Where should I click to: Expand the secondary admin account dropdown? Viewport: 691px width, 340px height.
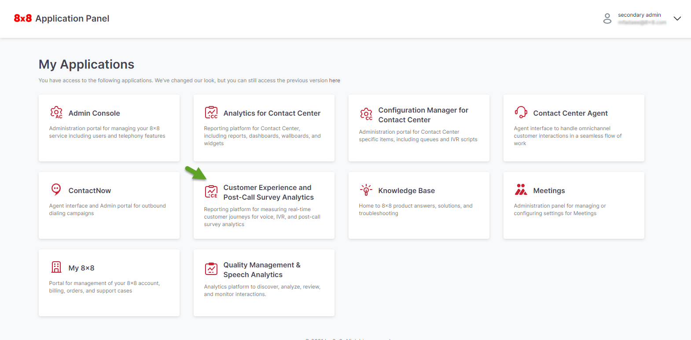[677, 18]
